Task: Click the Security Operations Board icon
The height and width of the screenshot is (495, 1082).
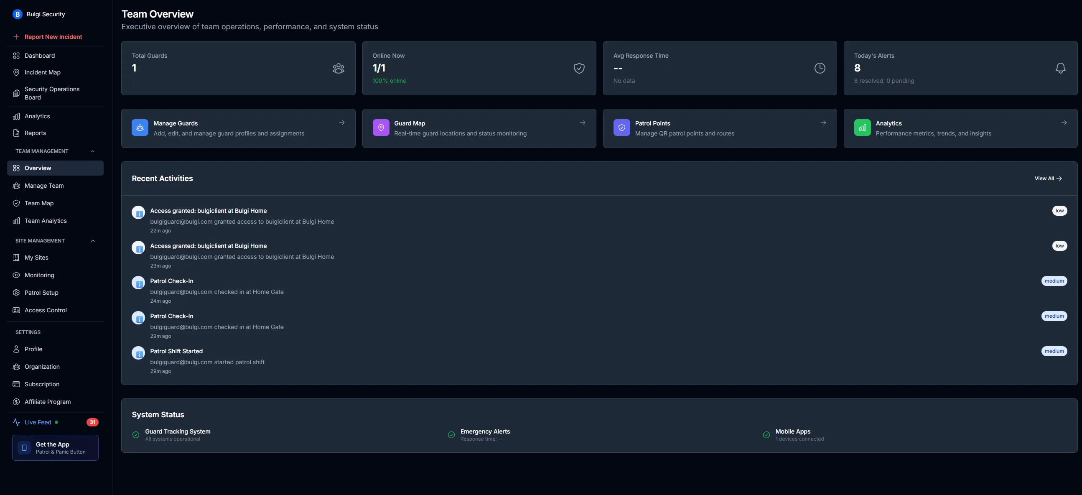Action: tap(16, 93)
